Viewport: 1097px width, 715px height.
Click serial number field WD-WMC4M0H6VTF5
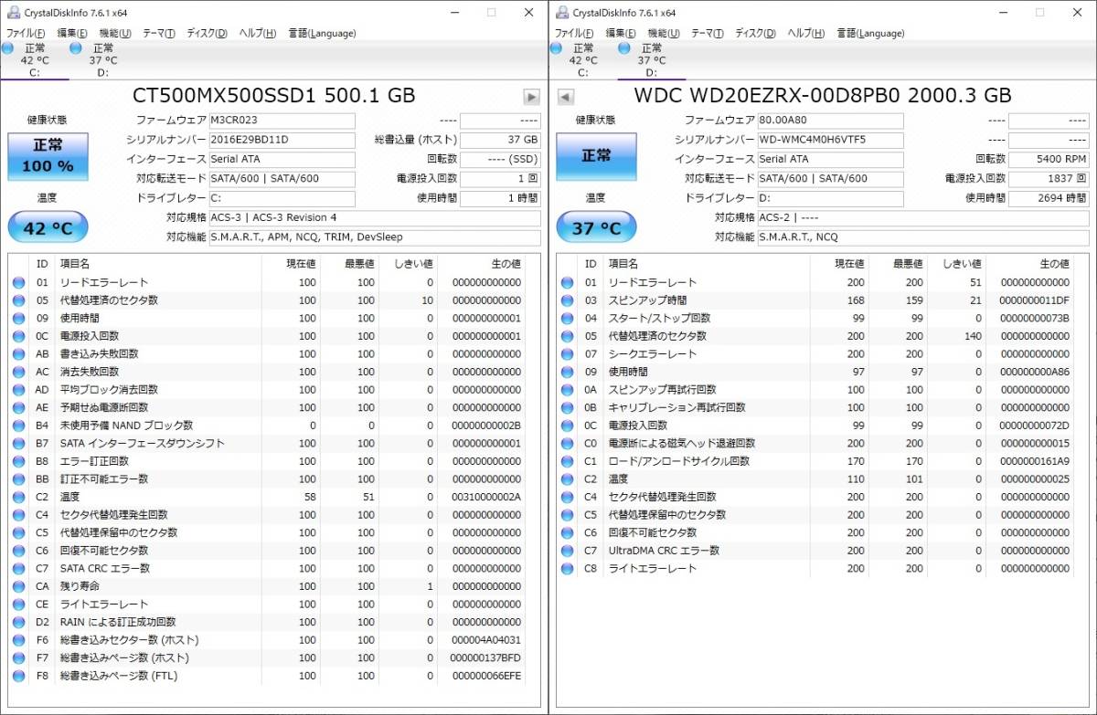pyautogui.click(x=830, y=140)
